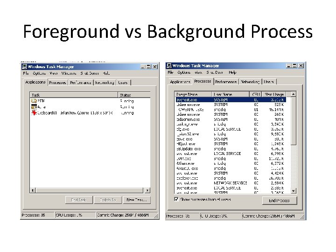Viewport: 336px width, 252px height.
Task: Select the POWERPNT.EXE process row
Action: pos(231,110)
